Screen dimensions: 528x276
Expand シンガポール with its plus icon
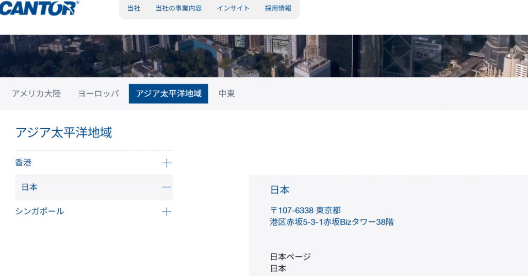(x=167, y=212)
